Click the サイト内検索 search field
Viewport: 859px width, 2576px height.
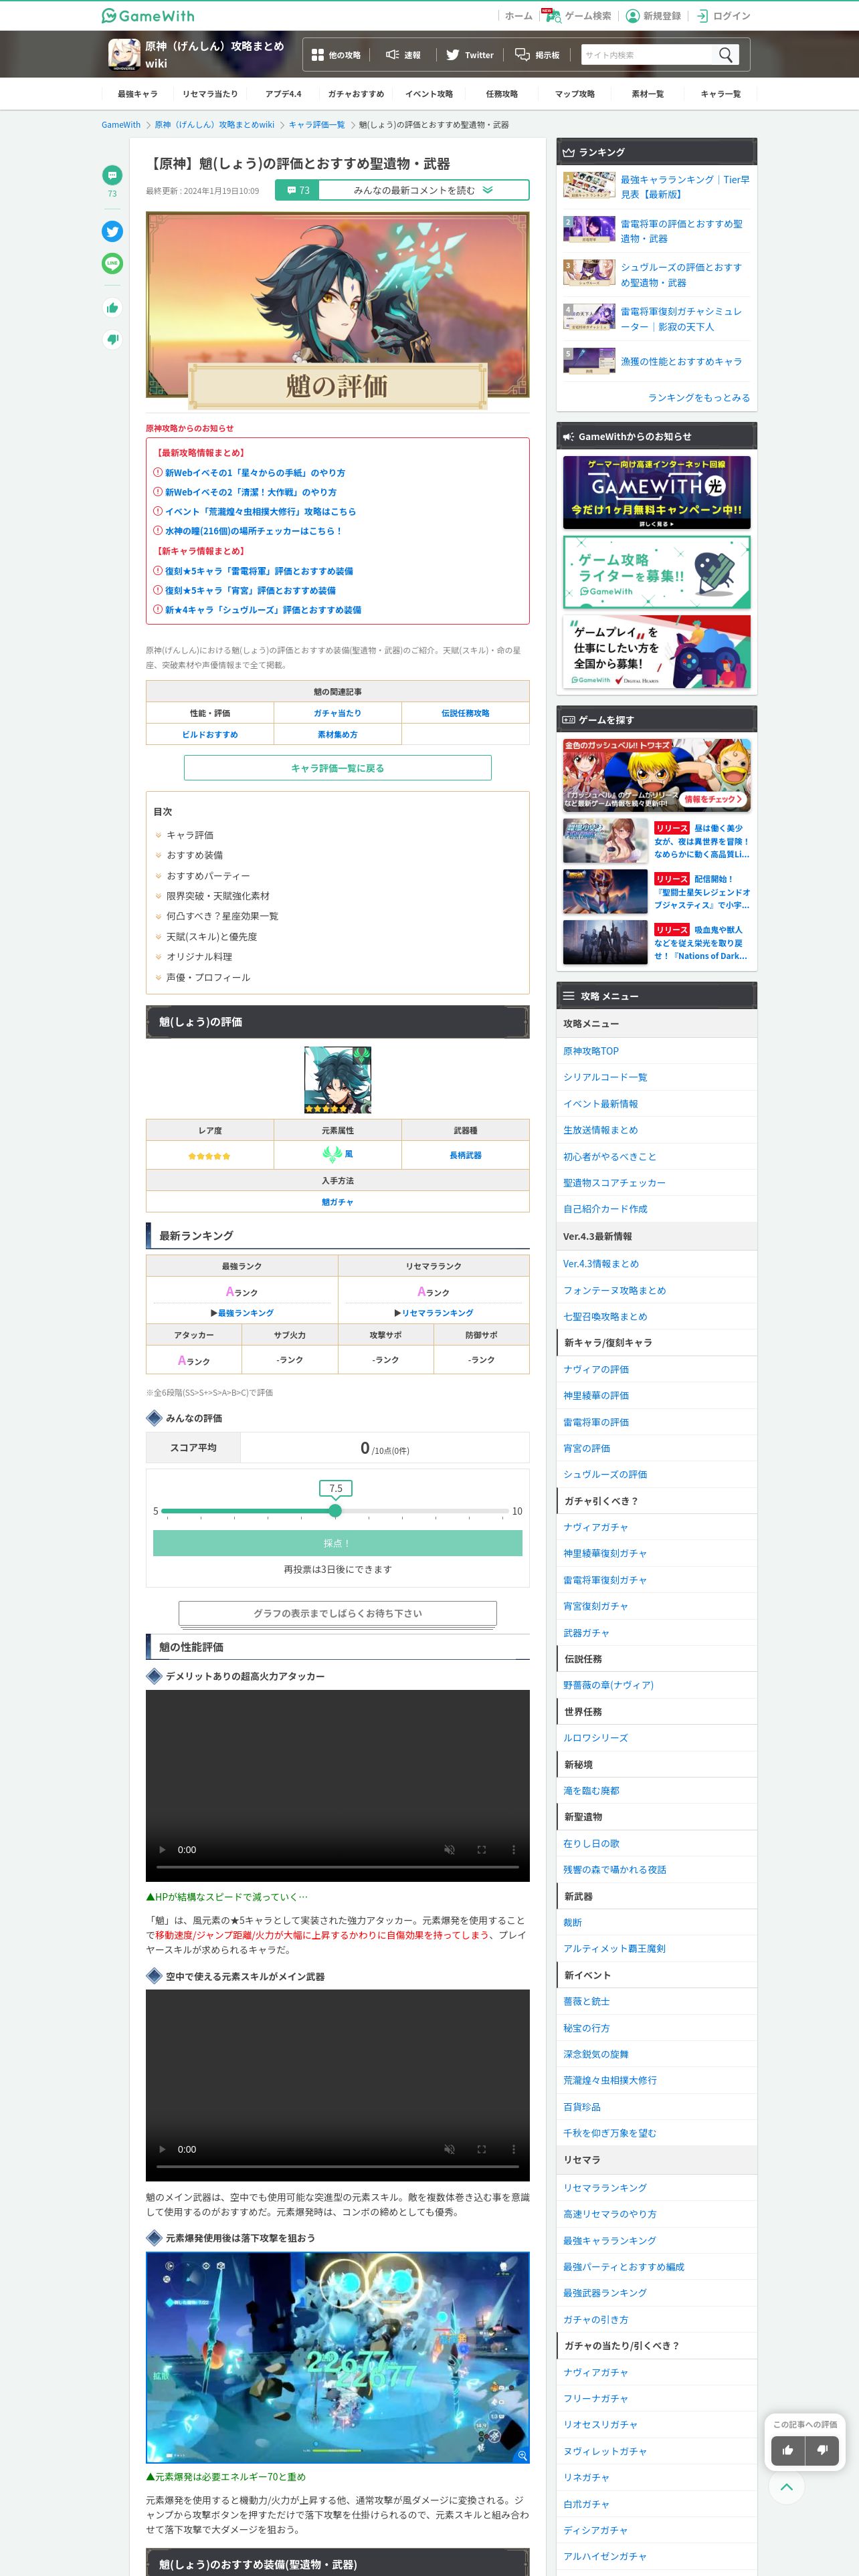(648, 55)
